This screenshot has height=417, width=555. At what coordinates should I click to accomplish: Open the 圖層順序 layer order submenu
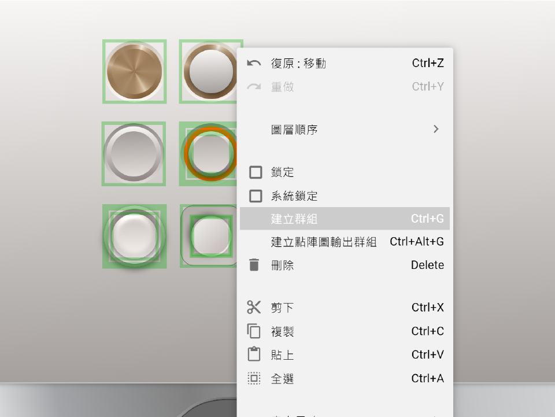pos(295,130)
